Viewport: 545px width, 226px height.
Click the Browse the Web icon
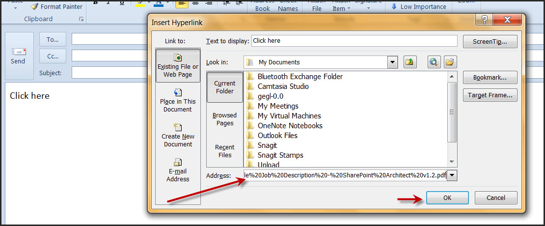click(x=434, y=62)
